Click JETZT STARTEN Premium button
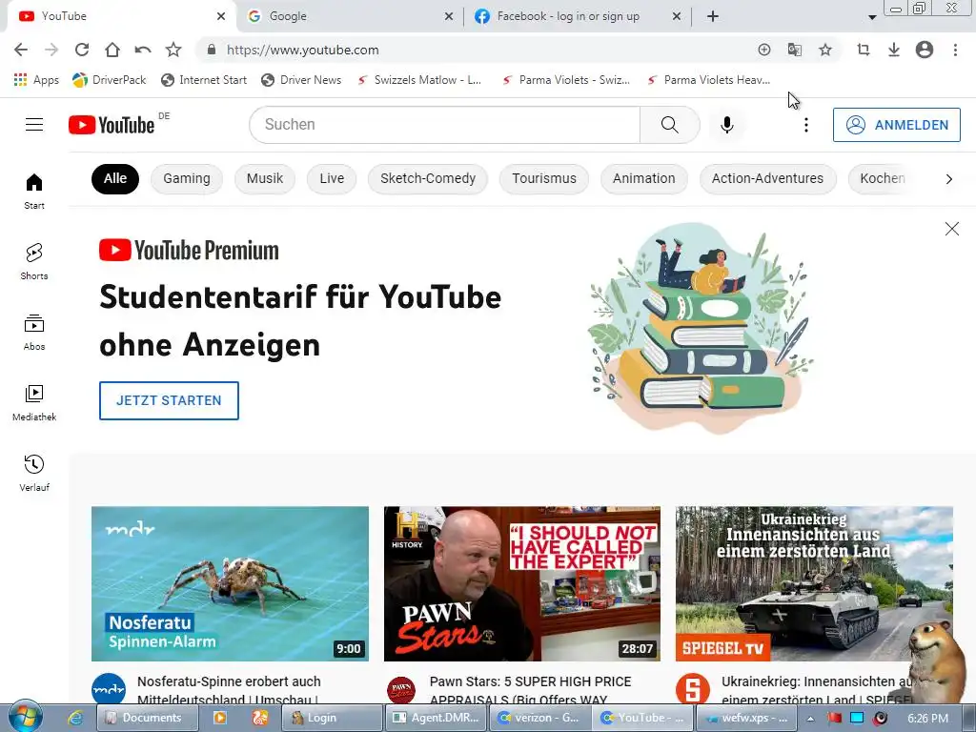Screen dimensions: 976x732 (169, 401)
